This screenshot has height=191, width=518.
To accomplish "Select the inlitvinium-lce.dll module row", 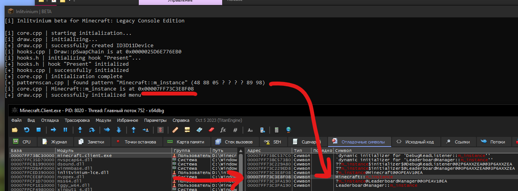I will click(x=123, y=172).
